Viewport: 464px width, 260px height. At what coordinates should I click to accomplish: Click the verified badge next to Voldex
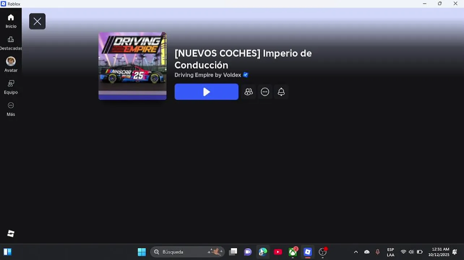click(x=246, y=75)
